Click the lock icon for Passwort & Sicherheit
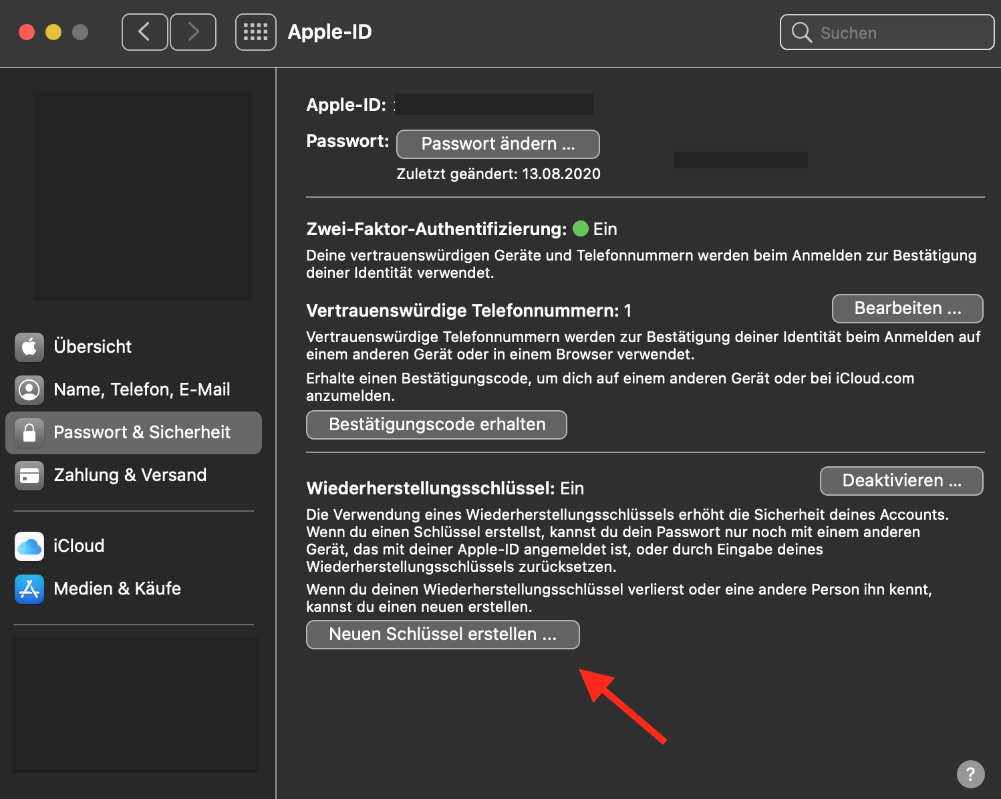1001x799 pixels. click(x=29, y=432)
